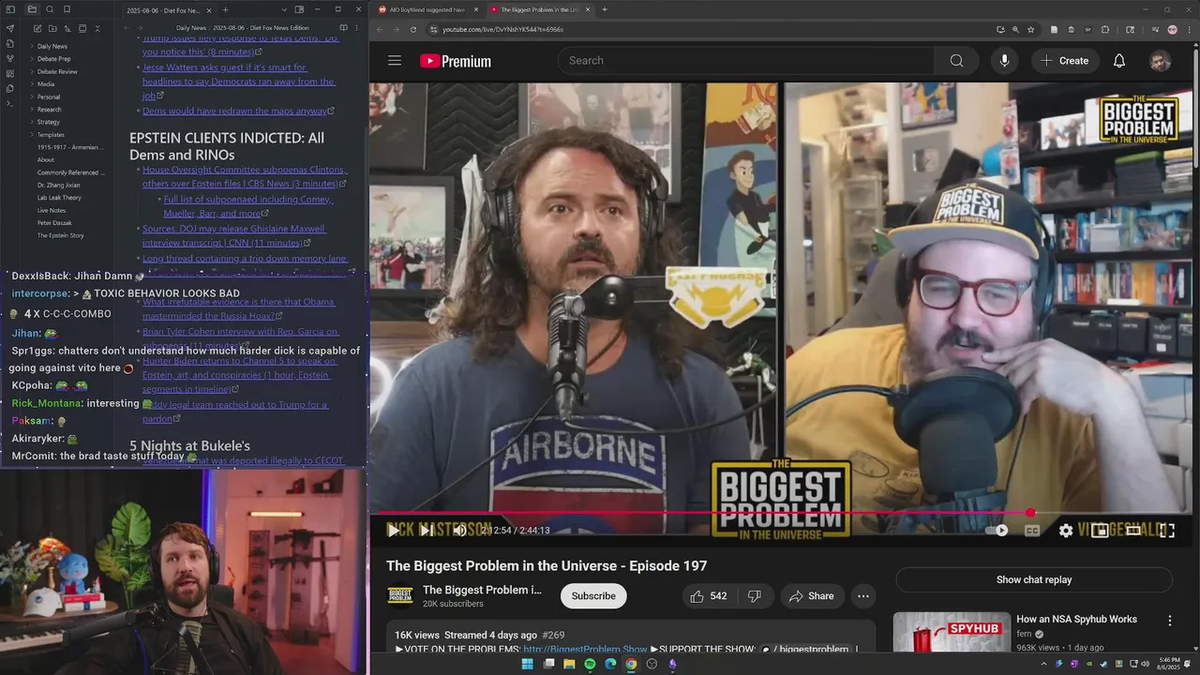Viewport: 1200px width, 675px height.
Task: Expand the Debate Prep folder
Action: (53, 59)
